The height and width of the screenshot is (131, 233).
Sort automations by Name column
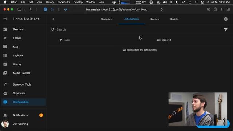click(66, 40)
